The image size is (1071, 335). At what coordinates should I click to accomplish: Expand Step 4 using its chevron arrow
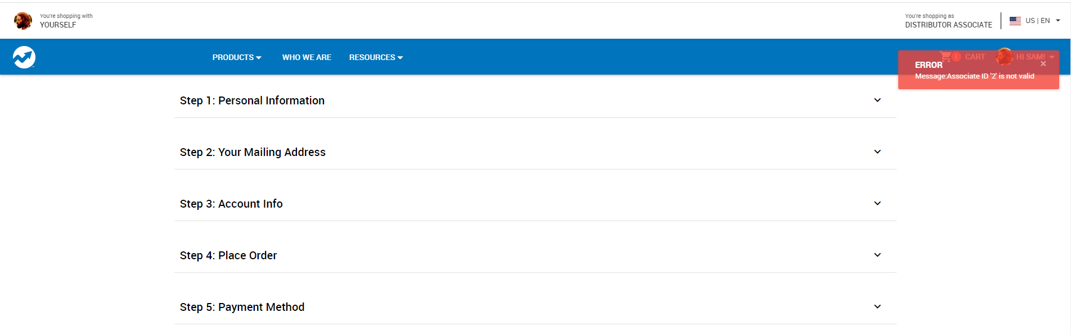(x=877, y=255)
